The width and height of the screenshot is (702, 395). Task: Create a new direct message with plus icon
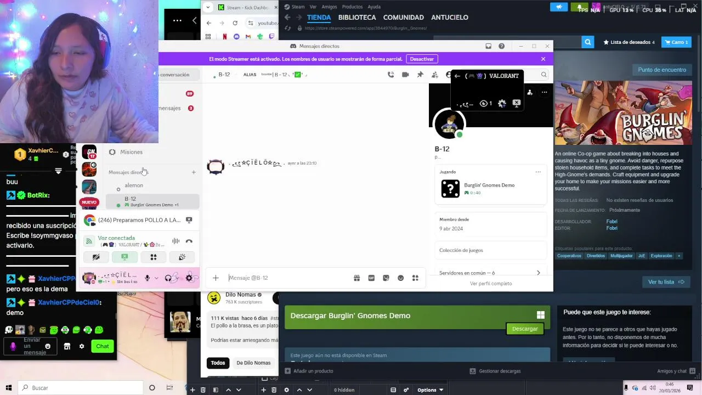194,172
